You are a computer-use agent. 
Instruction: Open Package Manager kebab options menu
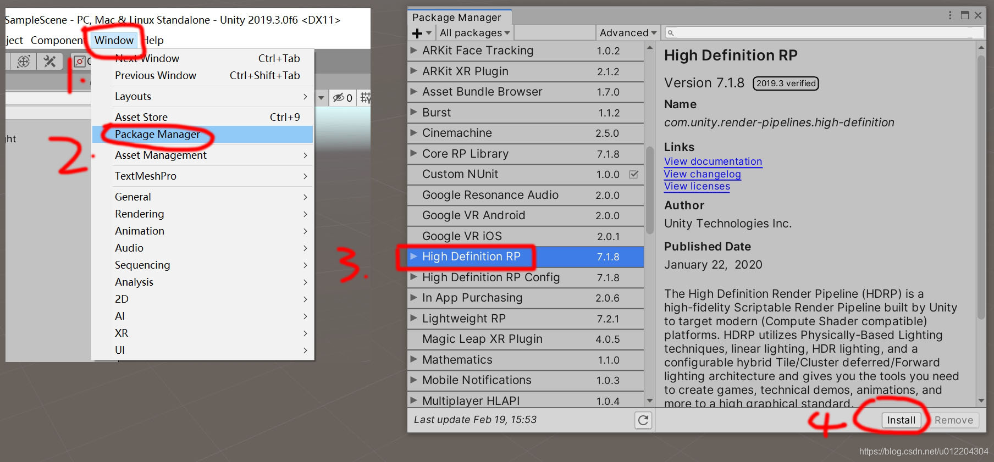coord(950,15)
